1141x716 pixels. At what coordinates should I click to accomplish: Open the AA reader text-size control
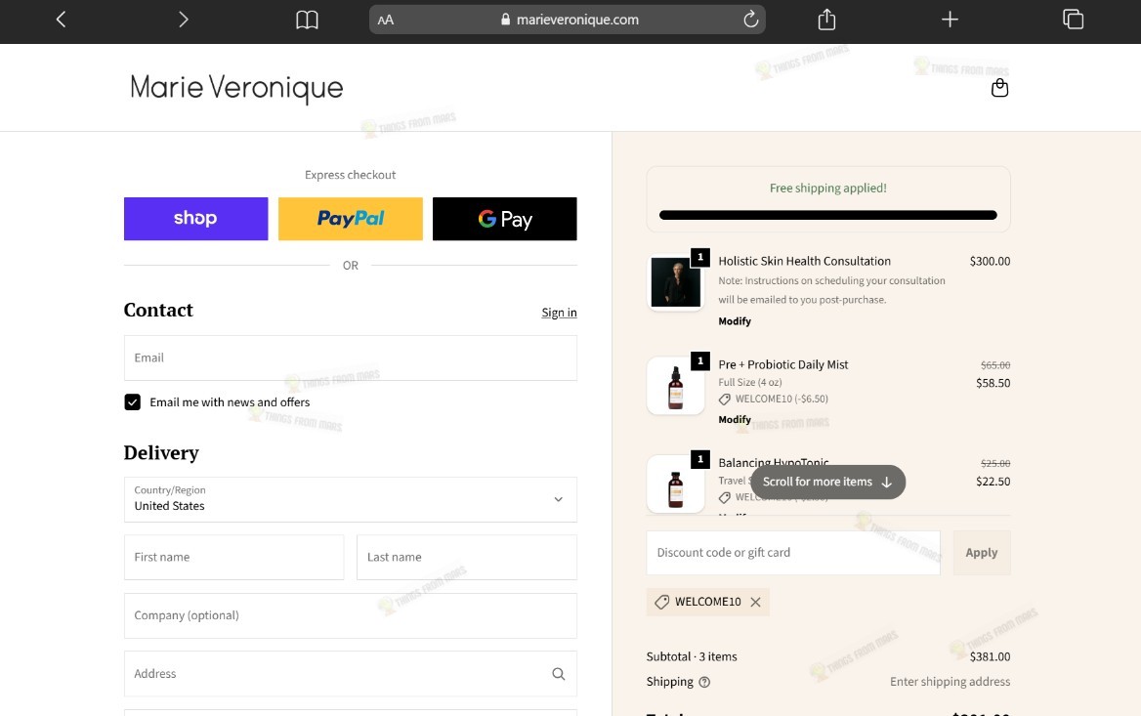point(386,21)
